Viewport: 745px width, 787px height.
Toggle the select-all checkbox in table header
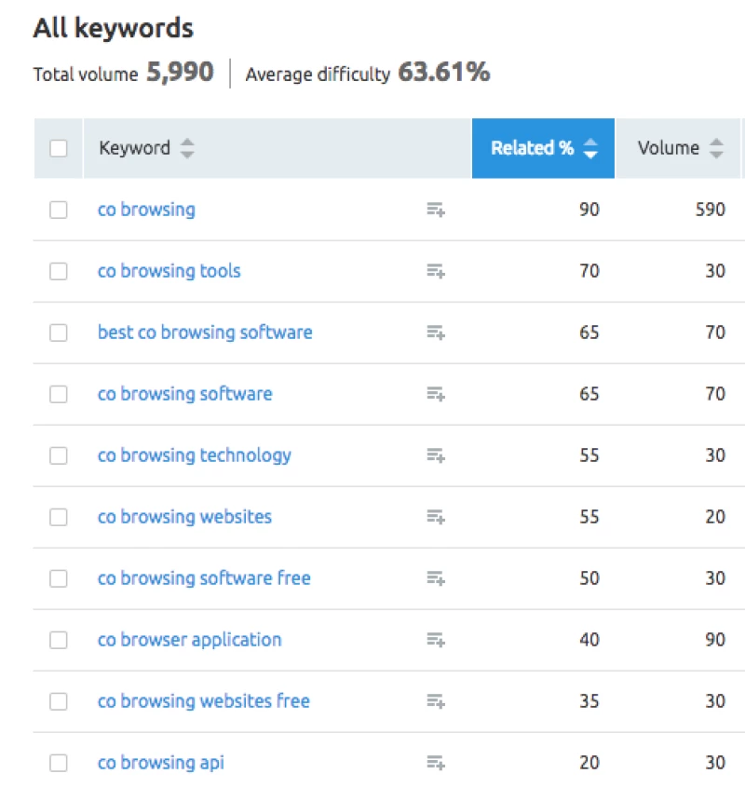coord(59,148)
